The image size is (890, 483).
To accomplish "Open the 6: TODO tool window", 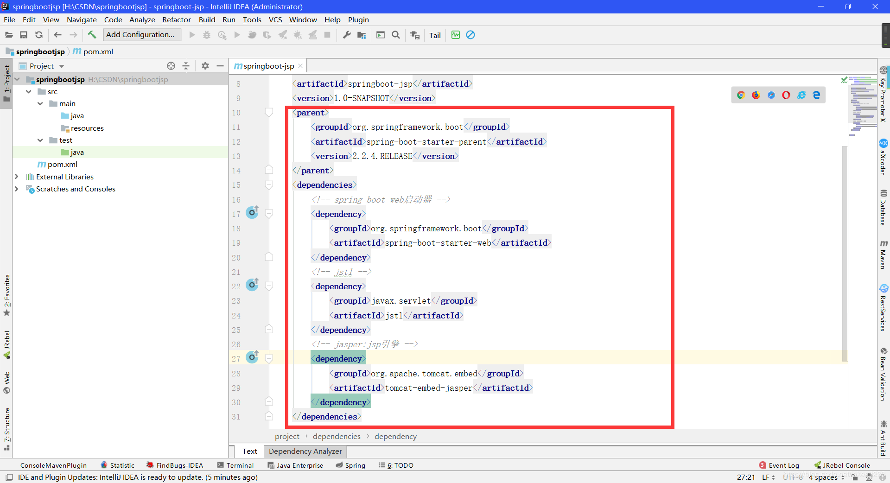I will coord(396,465).
